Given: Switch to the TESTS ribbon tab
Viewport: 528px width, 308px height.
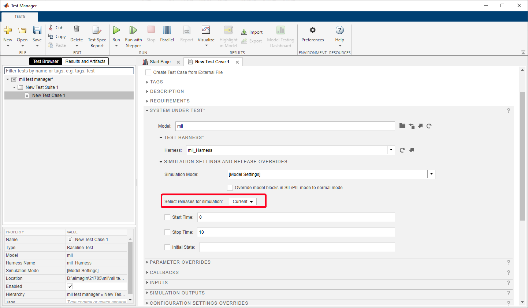Looking at the screenshot, I should 20,16.
